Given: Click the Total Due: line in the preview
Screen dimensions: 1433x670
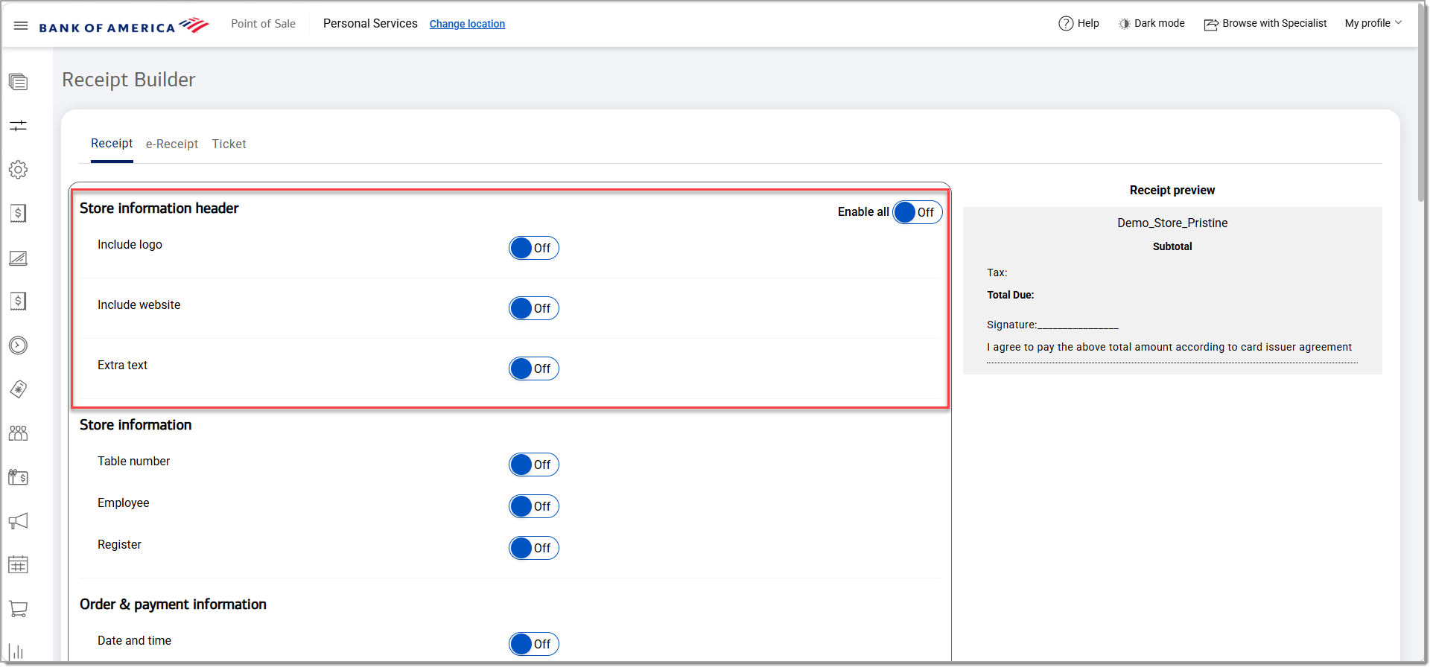Looking at the screenshot, I should 1011,295.
